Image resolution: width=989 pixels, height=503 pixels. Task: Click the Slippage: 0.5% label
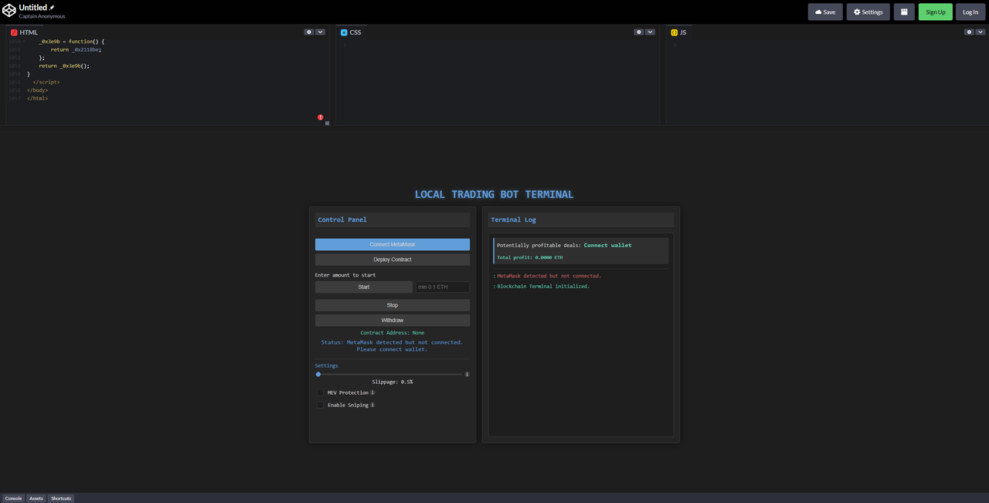pos(393,382)
